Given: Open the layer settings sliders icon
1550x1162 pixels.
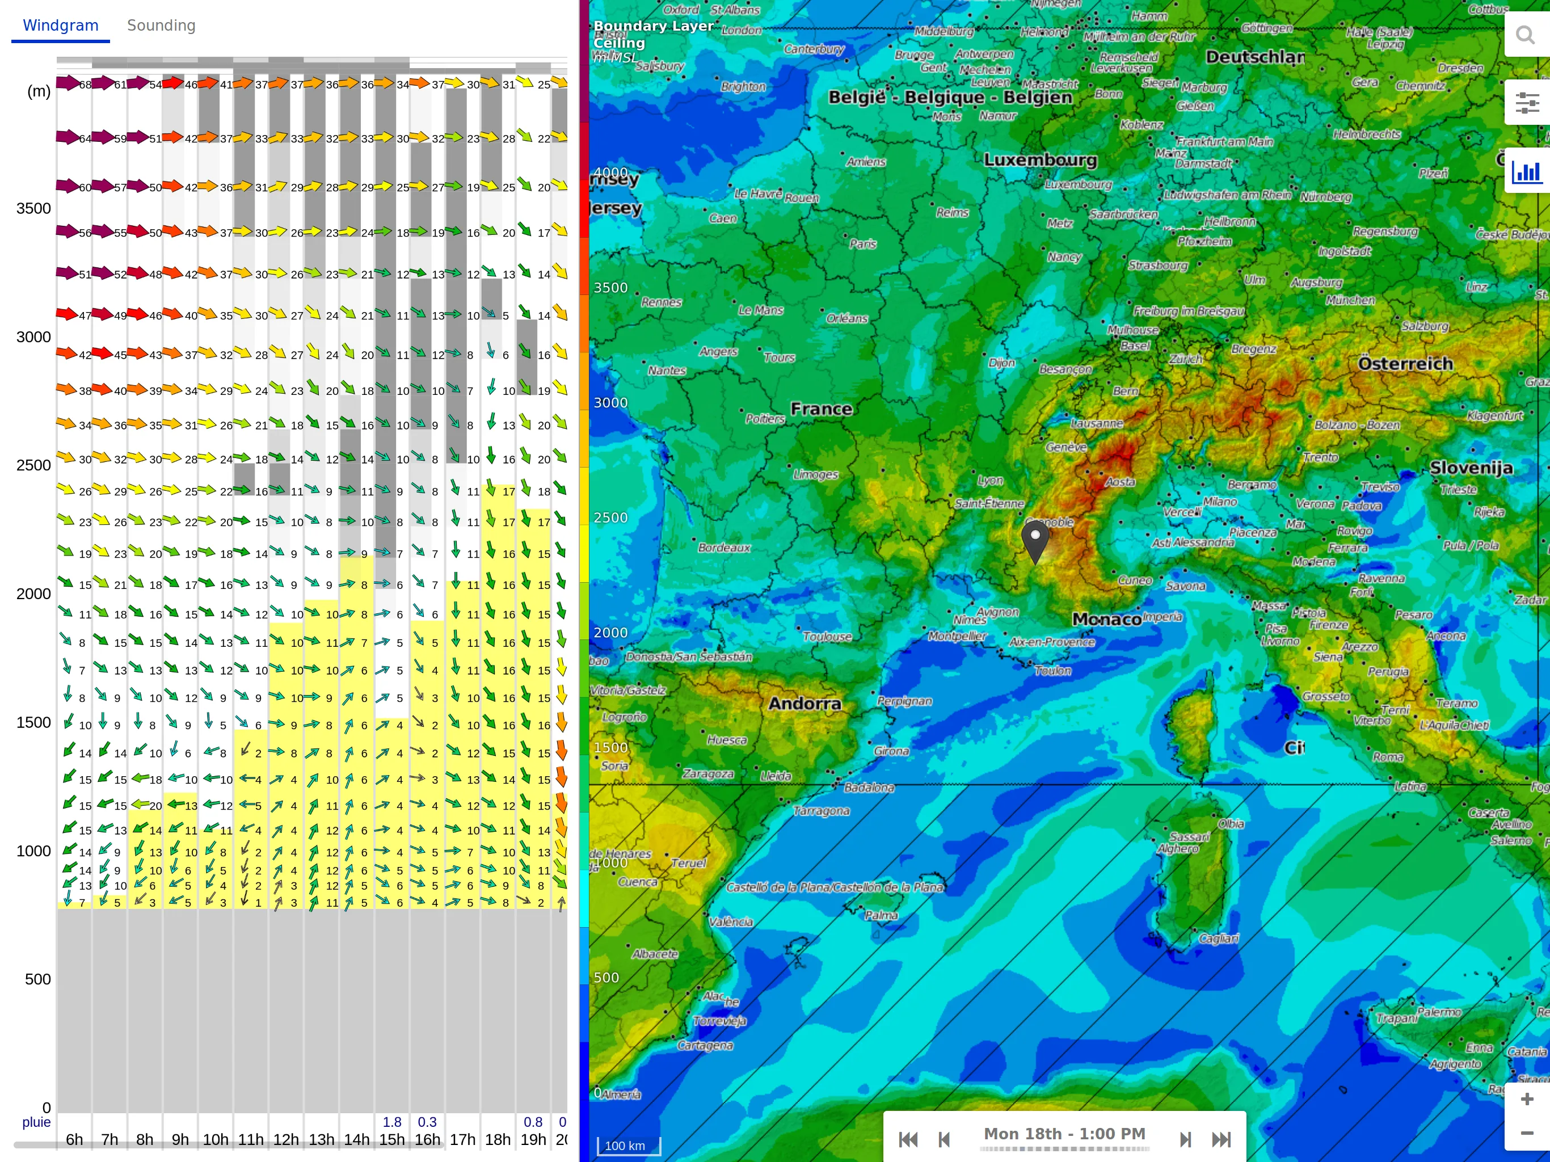Looking at the screenshot, I should (1526, 102).
